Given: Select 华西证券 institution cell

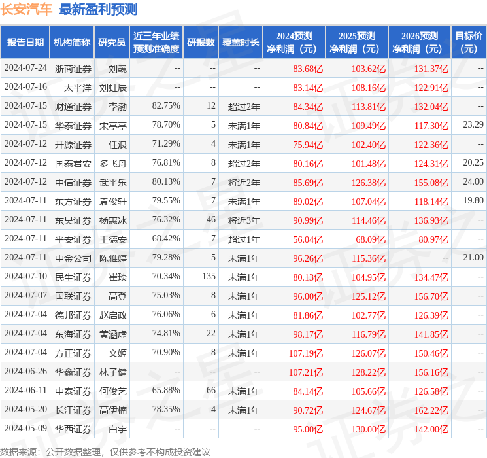Looking at the screenshot, I should [73, 429].
